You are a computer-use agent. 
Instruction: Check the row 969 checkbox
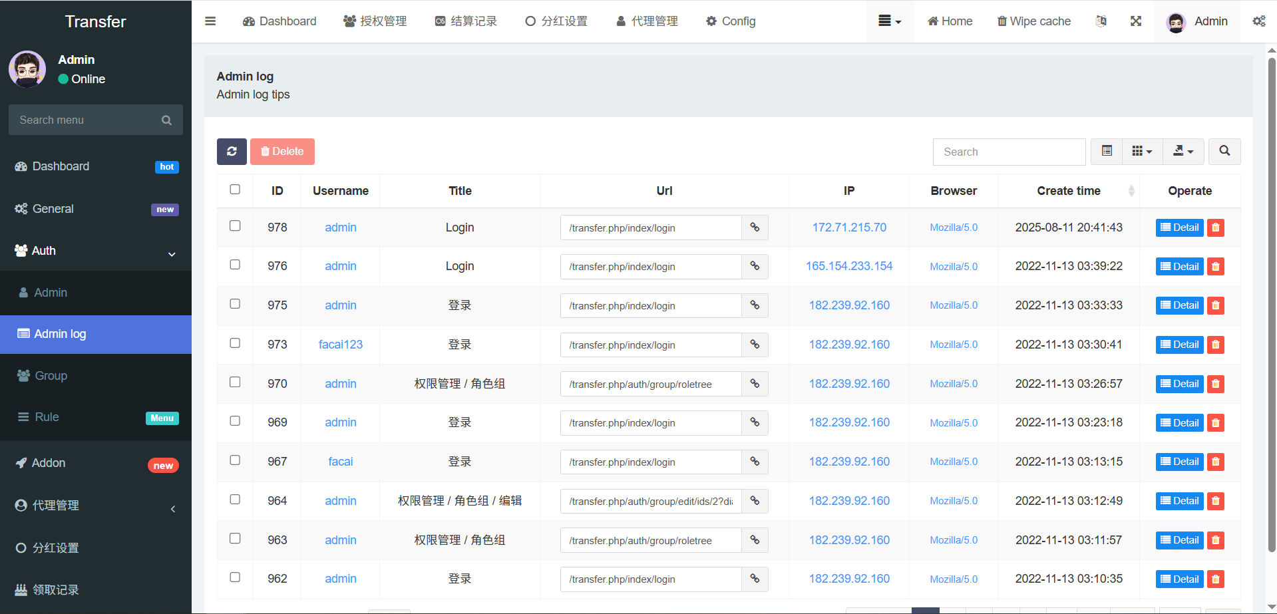235,421
